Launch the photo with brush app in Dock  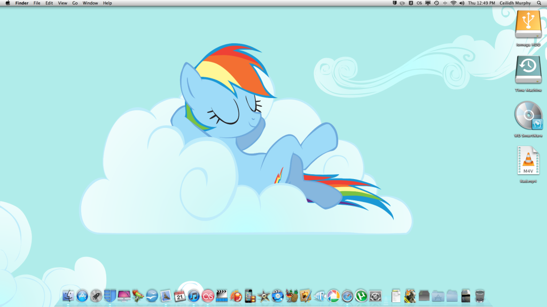(x=306, y=296)
